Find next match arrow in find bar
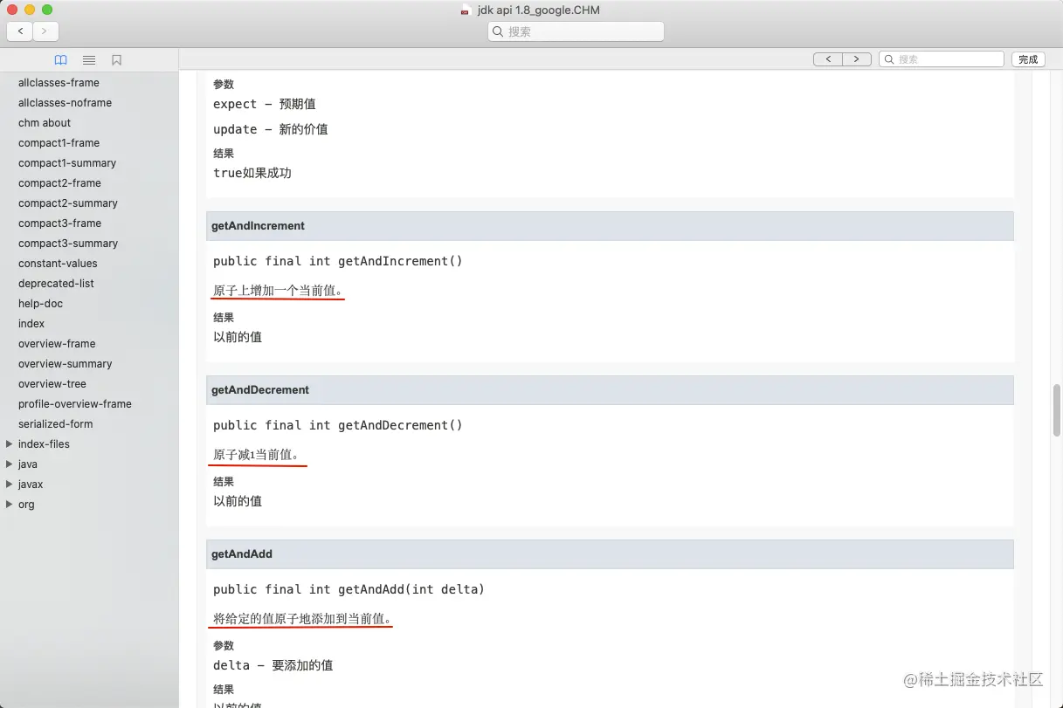The image size is (1063, 708). point(857,59)
